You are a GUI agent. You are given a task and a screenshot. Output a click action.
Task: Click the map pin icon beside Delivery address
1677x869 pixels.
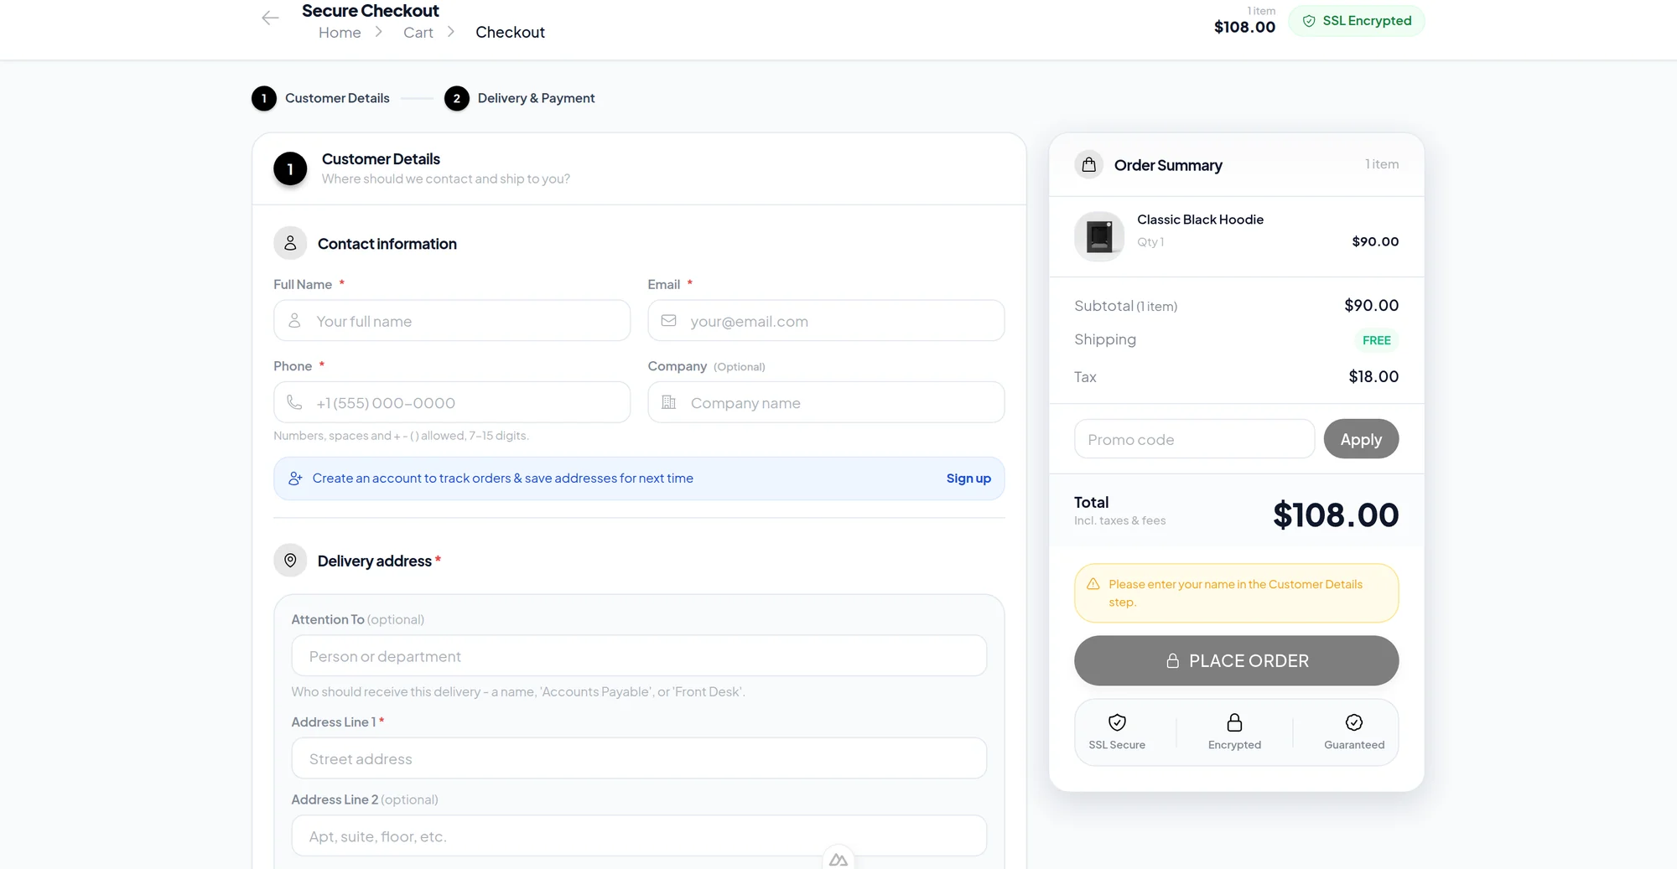290,561
